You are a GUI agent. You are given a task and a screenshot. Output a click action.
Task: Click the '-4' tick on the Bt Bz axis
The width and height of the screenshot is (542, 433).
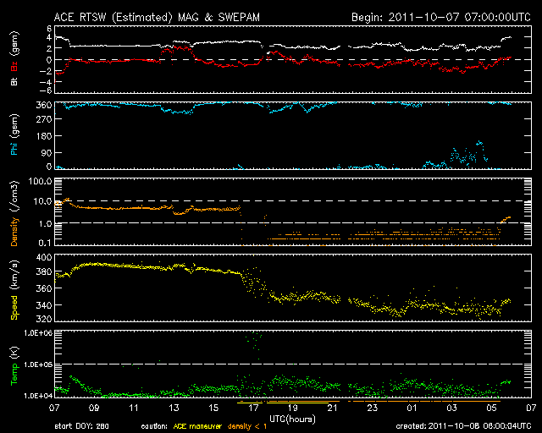point(45,82)
